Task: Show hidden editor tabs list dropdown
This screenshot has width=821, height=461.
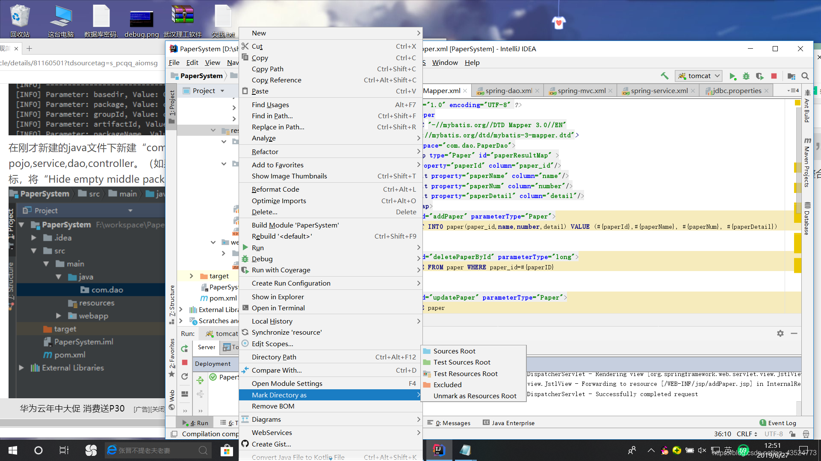Action: click(793, 90)
